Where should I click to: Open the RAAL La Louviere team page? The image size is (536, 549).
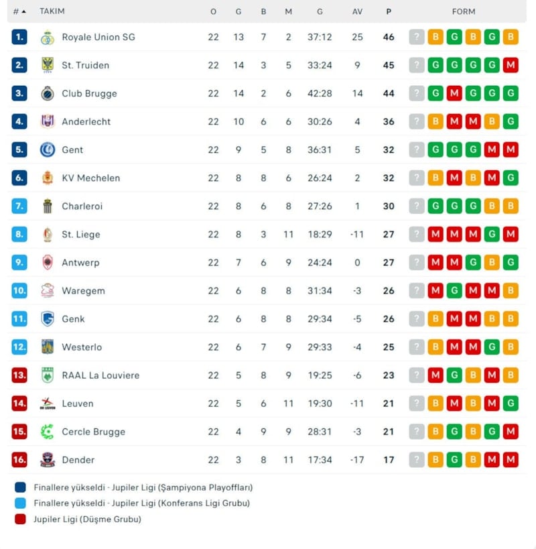click(100, 375)
